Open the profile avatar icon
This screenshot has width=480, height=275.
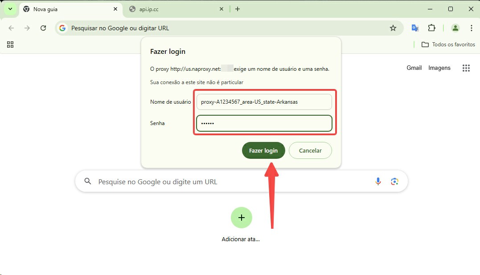coord(455,28)
